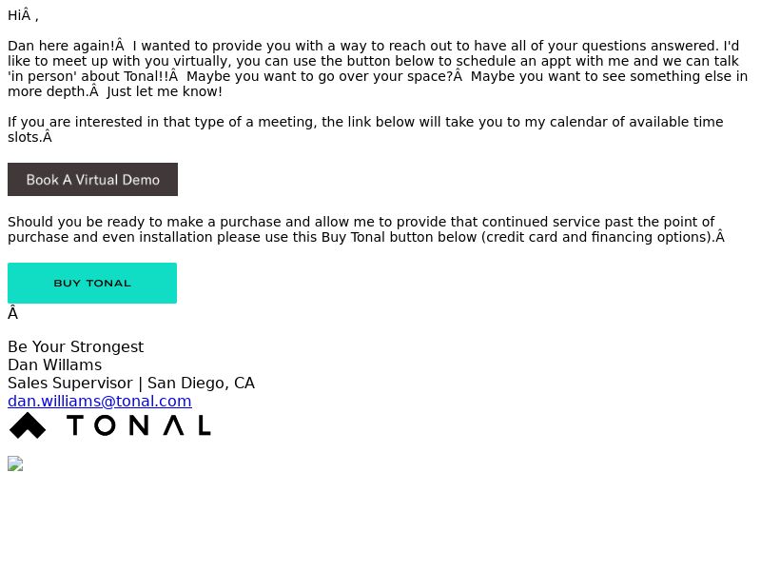Click the '(credit card and financing options)' text

(x=597, y=237)
